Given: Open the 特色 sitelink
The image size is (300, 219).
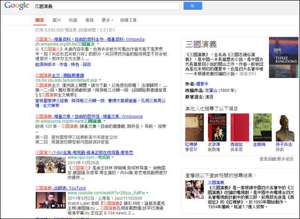Looking at the screenshot, I should point(75,64).
